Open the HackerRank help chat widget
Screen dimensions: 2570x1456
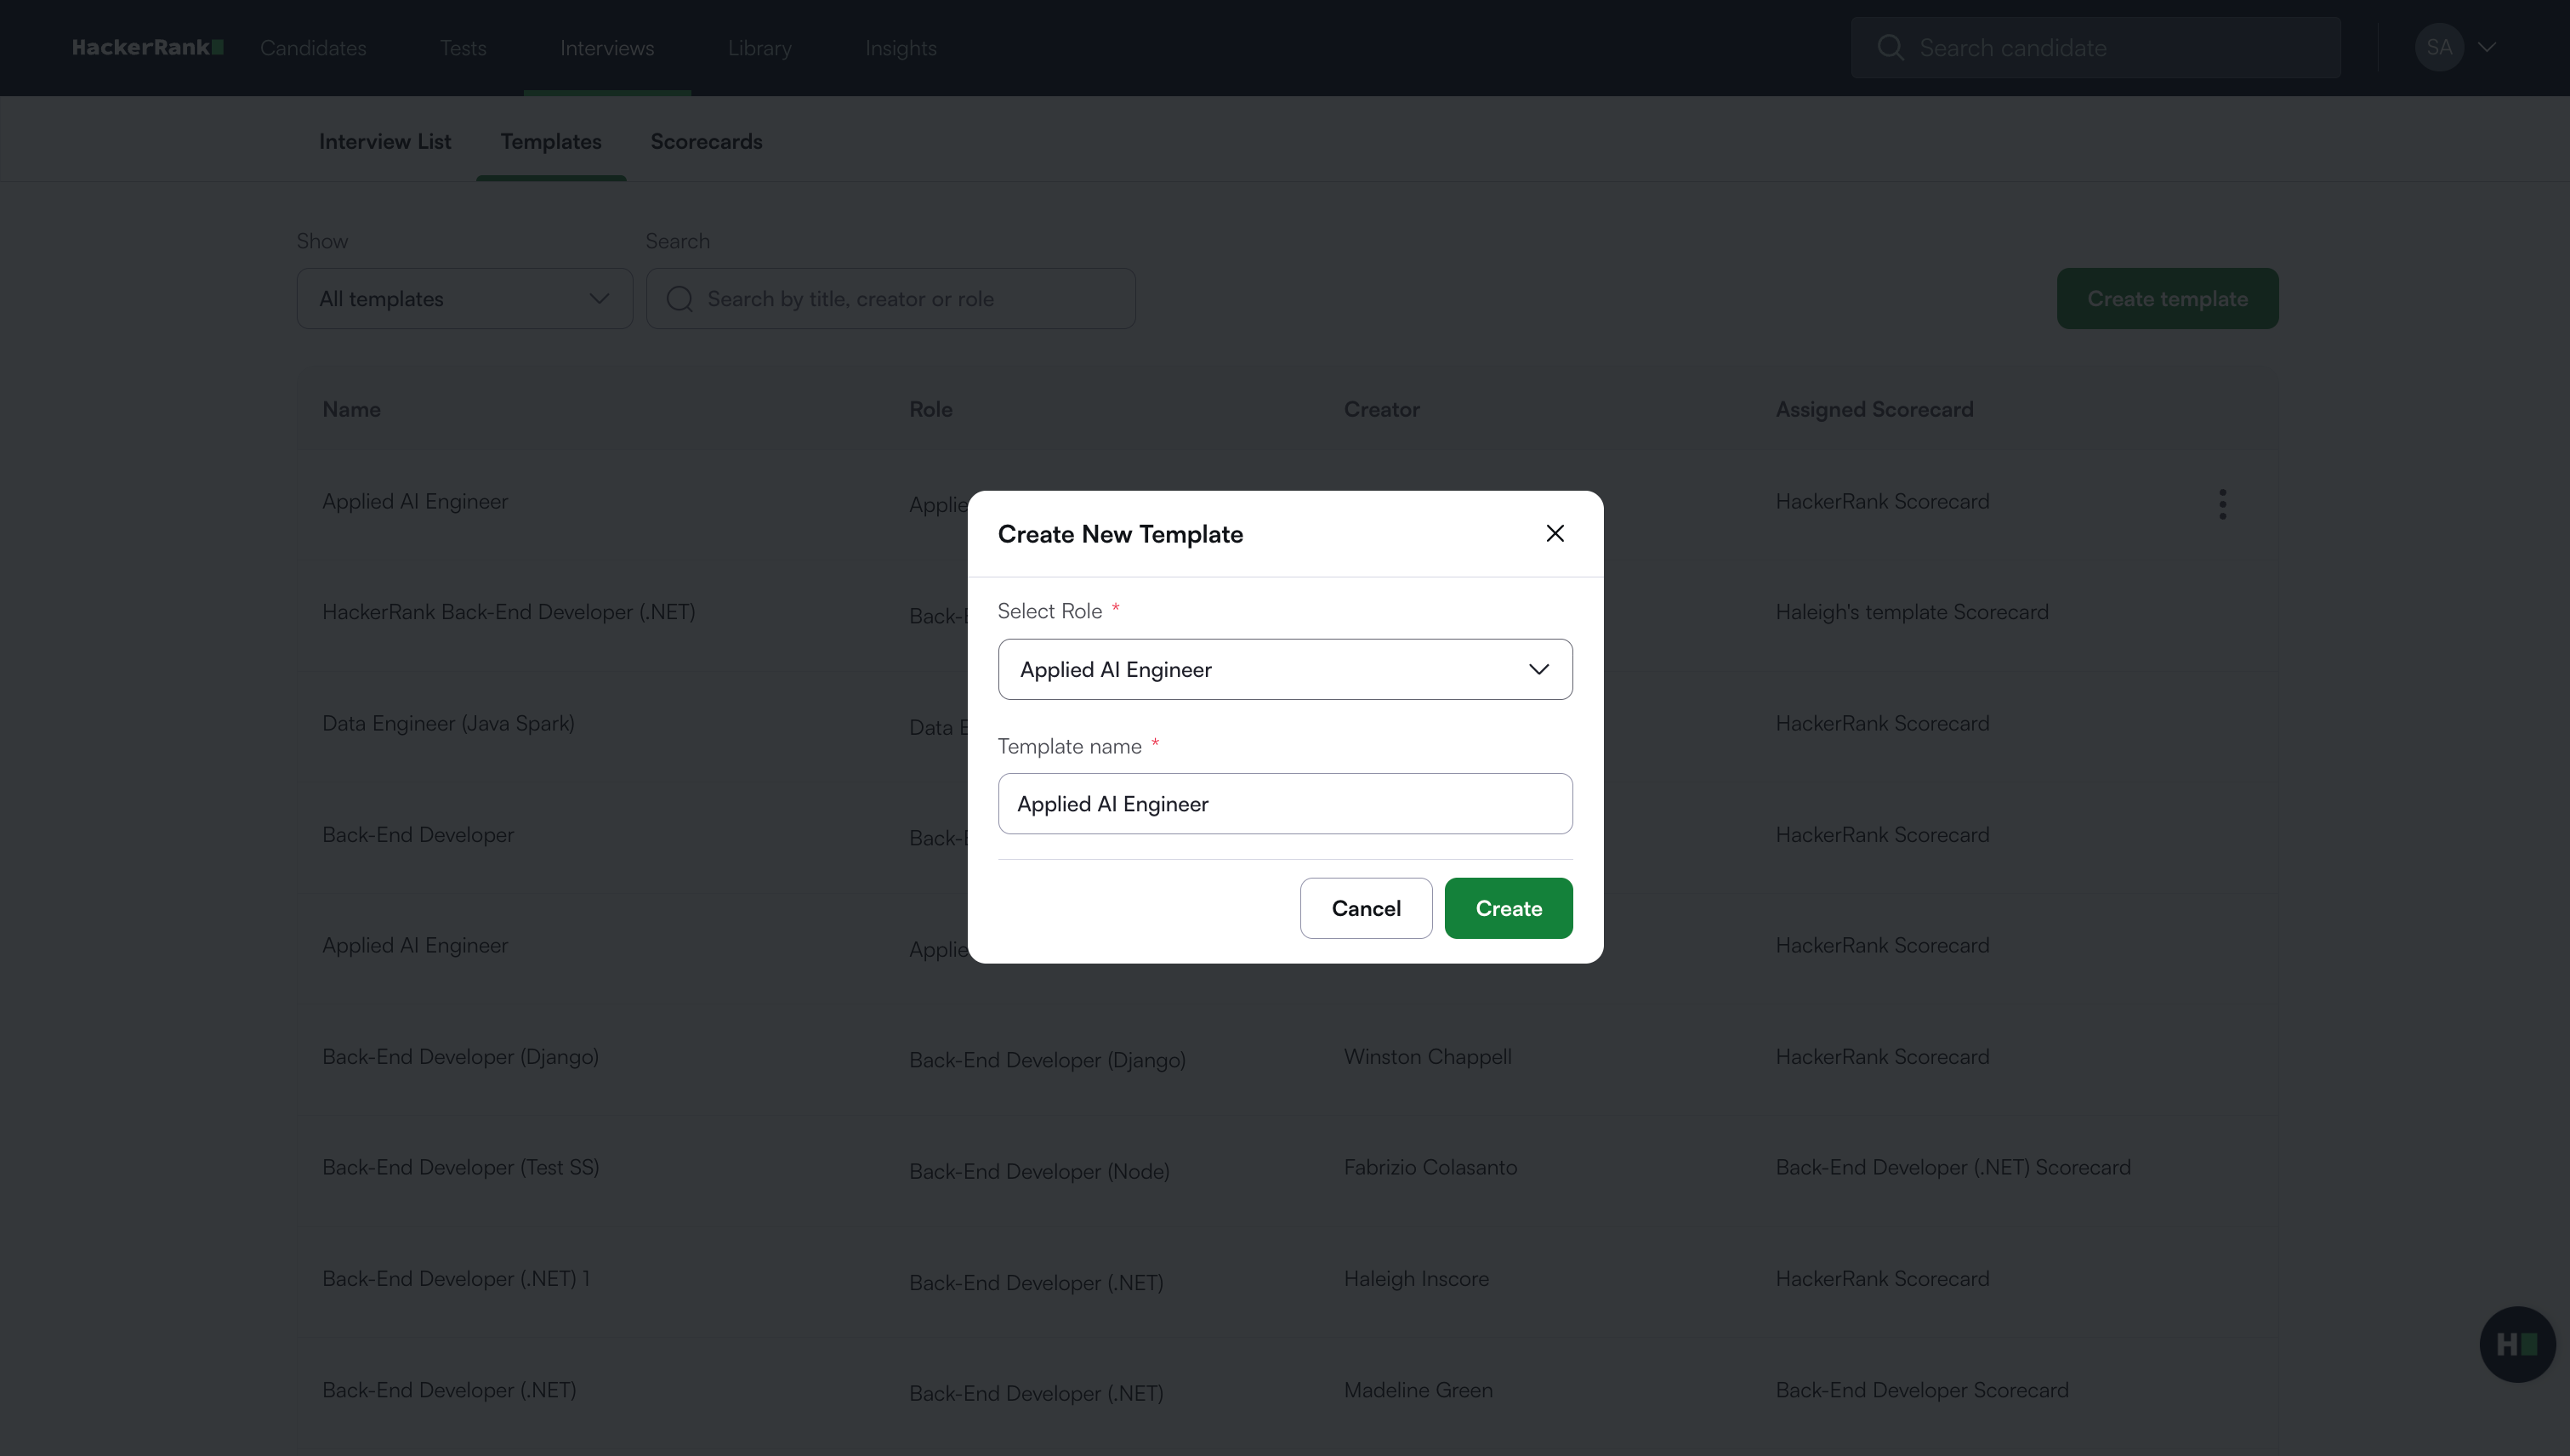tap(2516, 1344)
